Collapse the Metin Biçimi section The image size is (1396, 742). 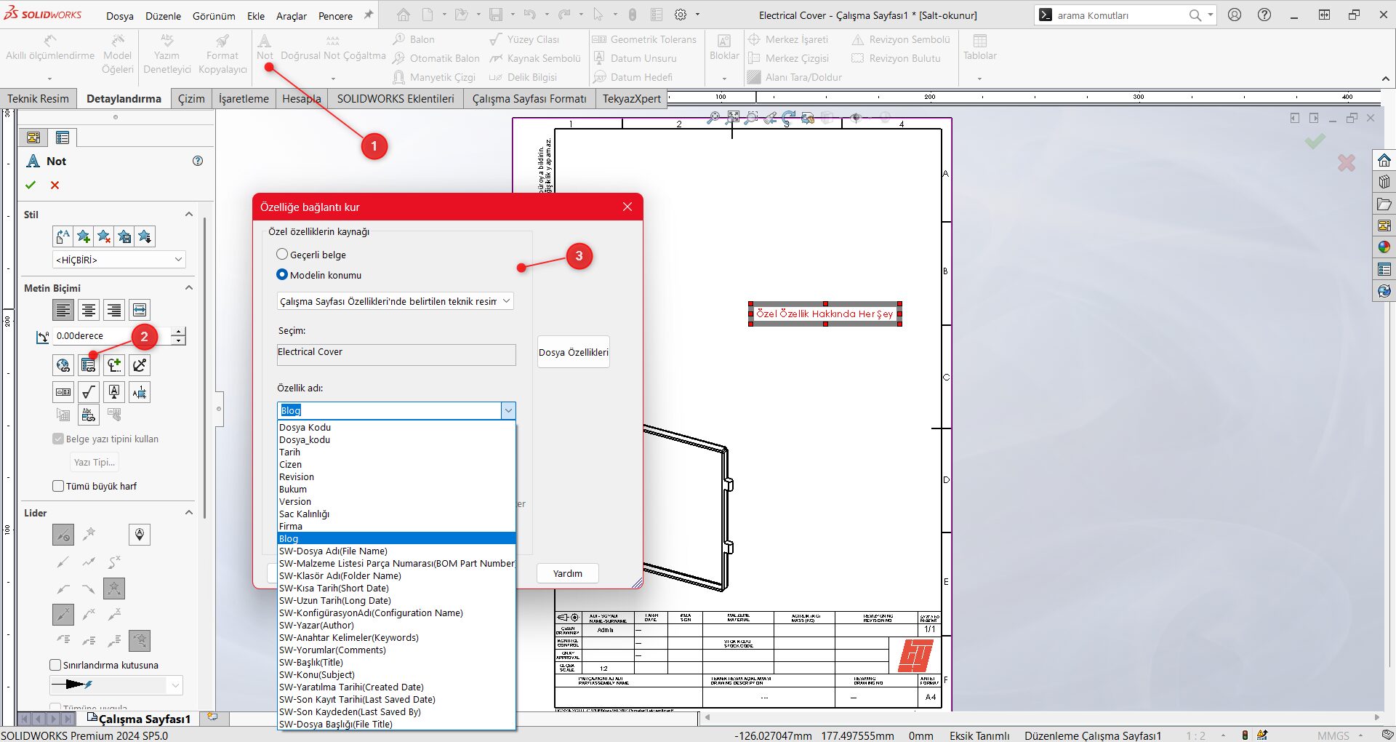[189, 287]
